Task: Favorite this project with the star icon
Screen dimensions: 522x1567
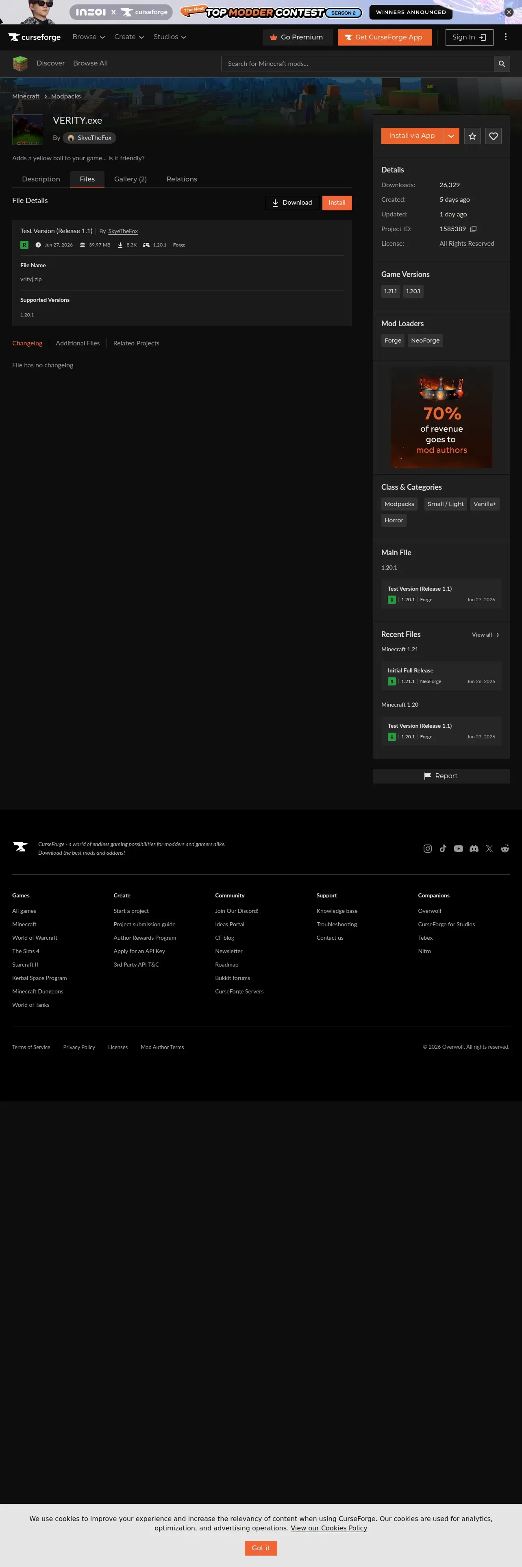Action: click(x=472, y=136)
